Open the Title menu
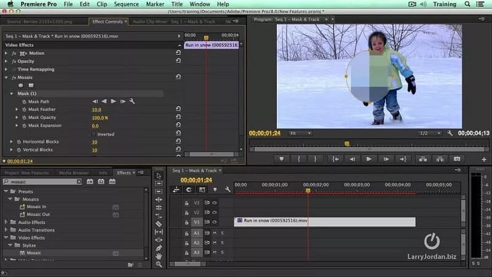This screenshot has width=492, height=277. [177, 4]
